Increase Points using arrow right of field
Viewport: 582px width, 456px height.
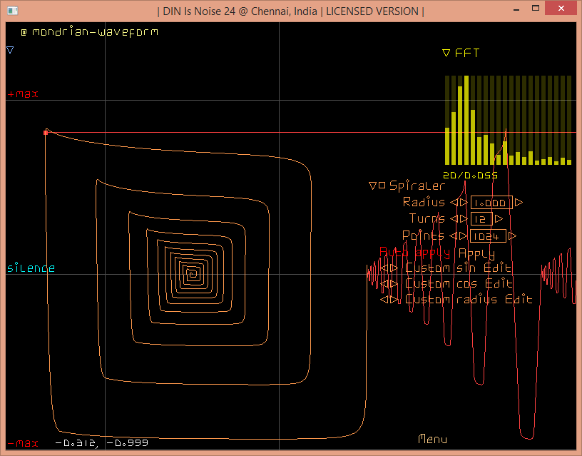pos(512,236)
